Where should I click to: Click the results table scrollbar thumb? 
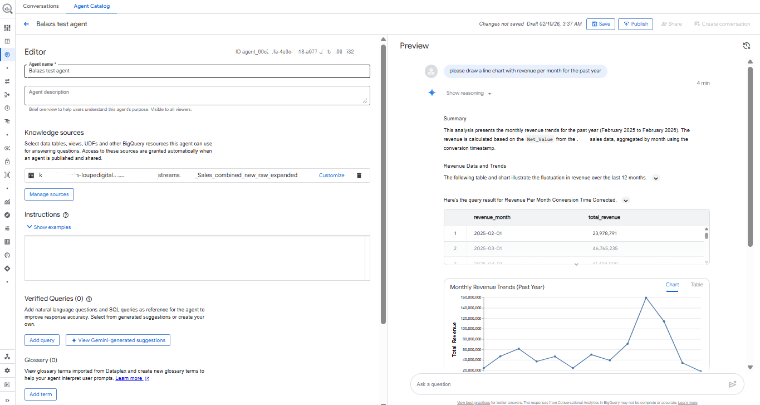(707, 235)
